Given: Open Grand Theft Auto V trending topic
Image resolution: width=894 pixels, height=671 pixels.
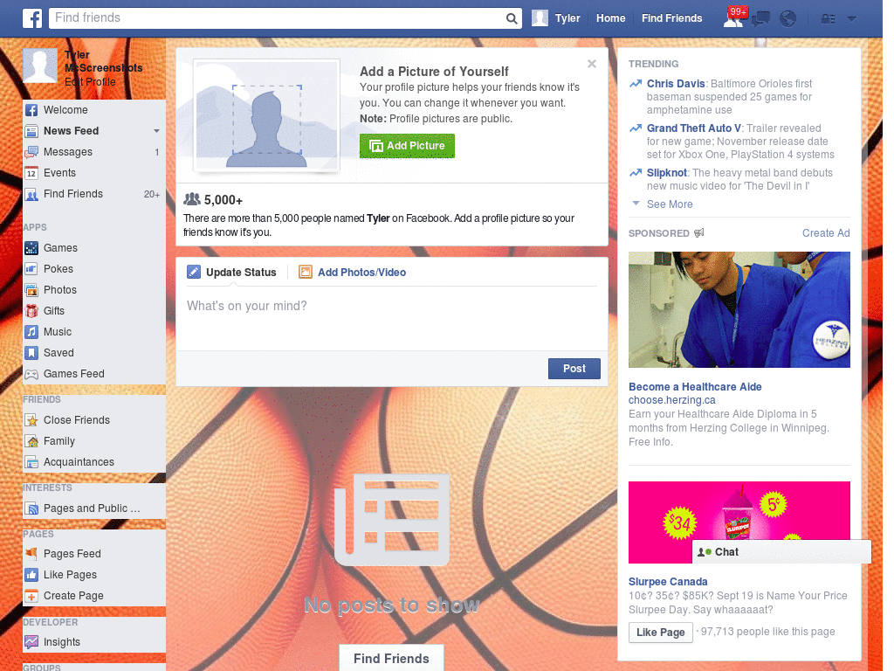Looking at the screenshot, I should point(694,128).
